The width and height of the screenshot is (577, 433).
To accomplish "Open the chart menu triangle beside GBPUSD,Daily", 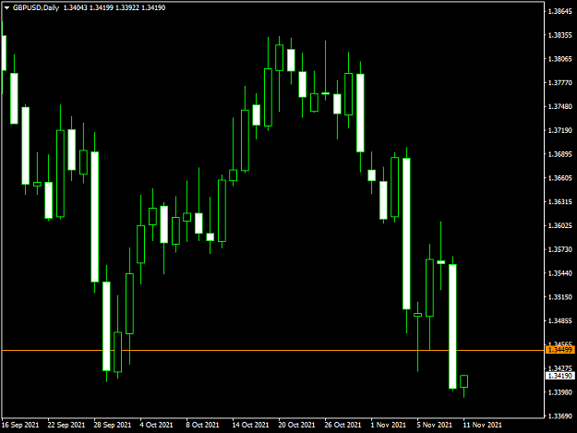I will point(6,7).
